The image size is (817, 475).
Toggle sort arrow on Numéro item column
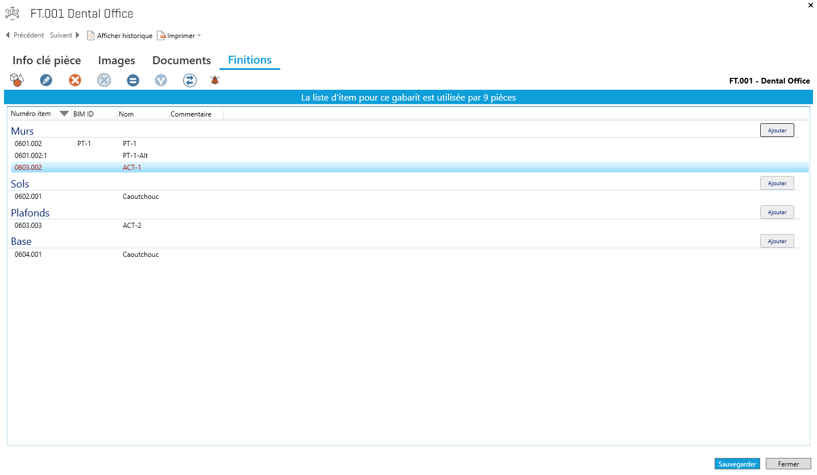point(64,114)
